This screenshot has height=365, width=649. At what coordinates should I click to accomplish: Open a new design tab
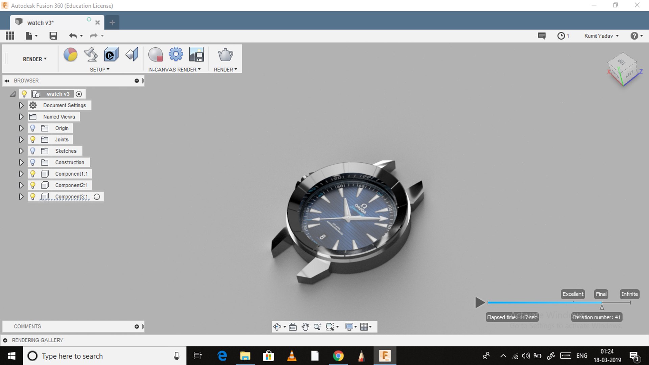[x=112, y=22]
